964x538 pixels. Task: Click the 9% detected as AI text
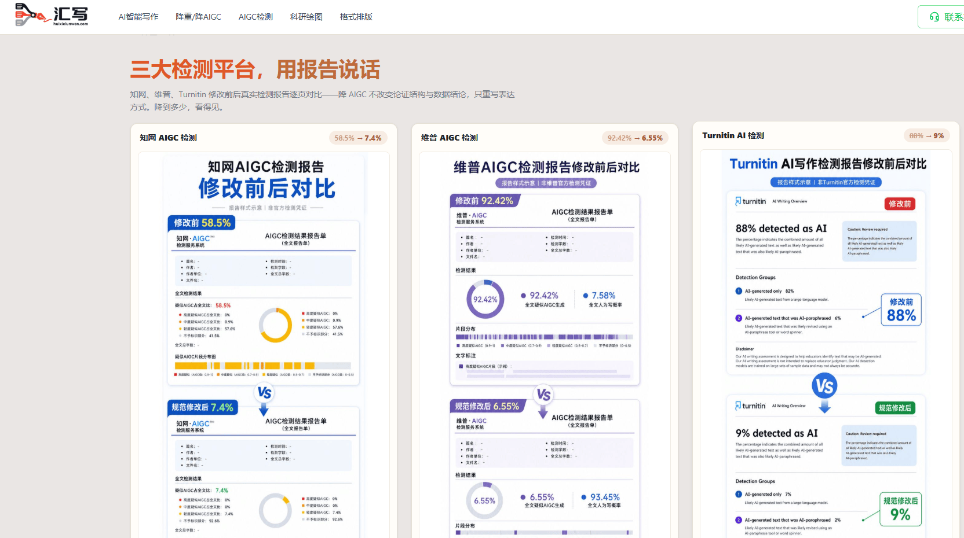[776, 433]
